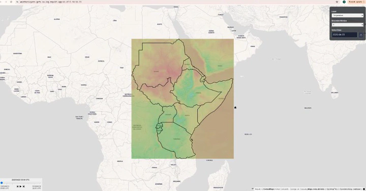Click Tanzania on the temperature overlay
The image size is (366, 191).
pyautogui.click(x=177, y=139)
